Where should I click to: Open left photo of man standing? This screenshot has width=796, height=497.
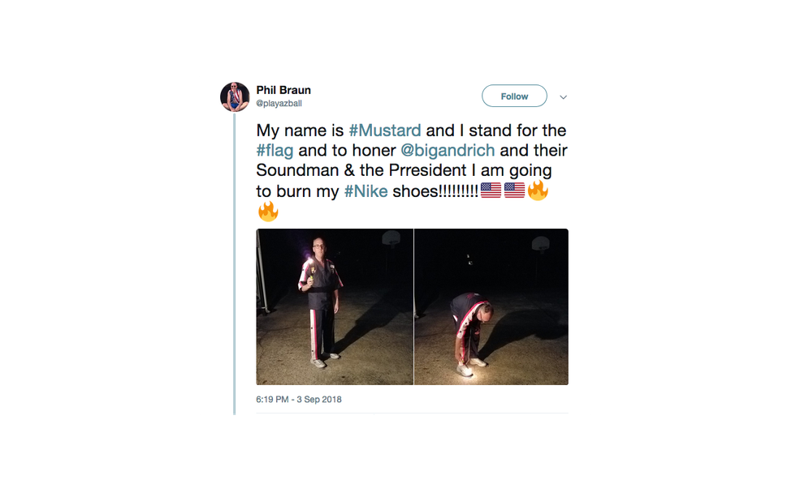point(335,306)
